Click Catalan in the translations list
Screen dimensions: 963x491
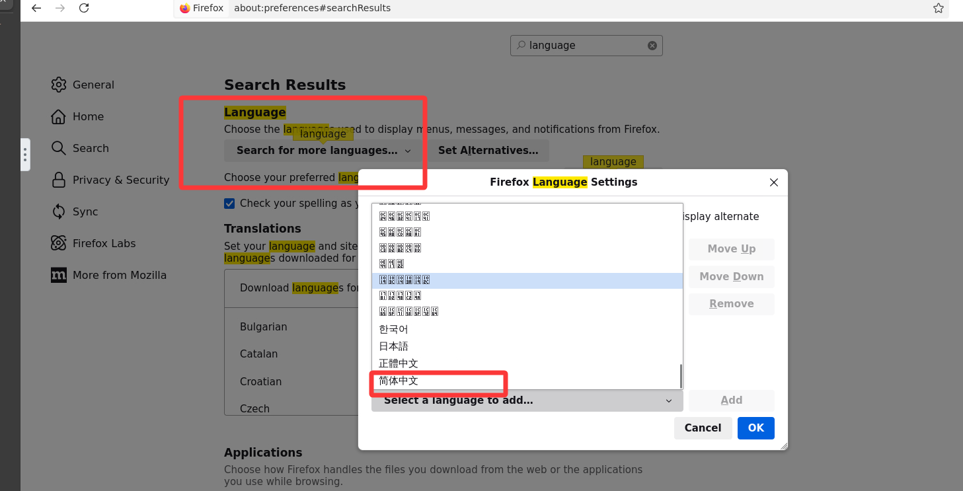pos(258,354)
